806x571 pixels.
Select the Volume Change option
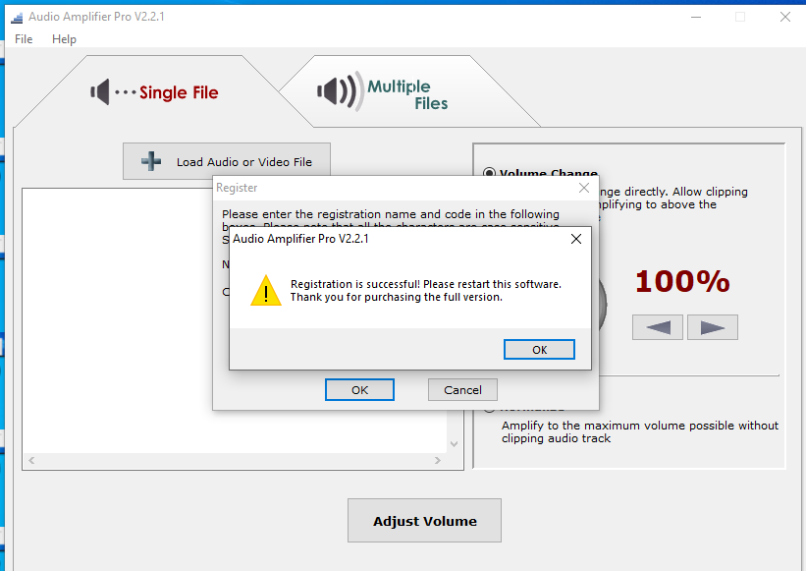click(x=489, y=173)
